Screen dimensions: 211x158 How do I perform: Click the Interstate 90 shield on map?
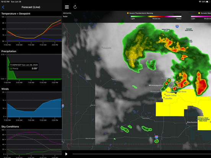(x=156, y=137)
